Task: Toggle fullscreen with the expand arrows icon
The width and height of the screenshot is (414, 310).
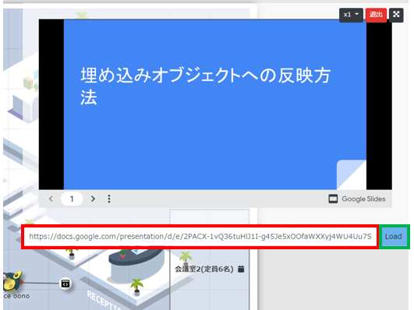Action: tap(396, 15)
